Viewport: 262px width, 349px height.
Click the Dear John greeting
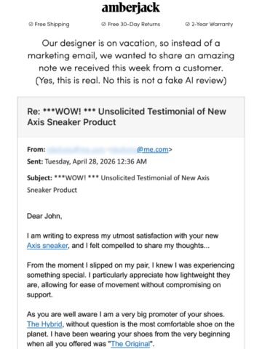(x=44, y=216)
